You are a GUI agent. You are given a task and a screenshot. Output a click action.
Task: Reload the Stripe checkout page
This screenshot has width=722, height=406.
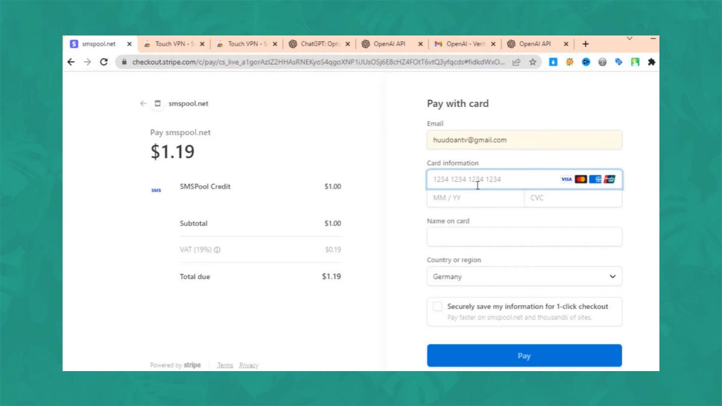coord(103,62)
